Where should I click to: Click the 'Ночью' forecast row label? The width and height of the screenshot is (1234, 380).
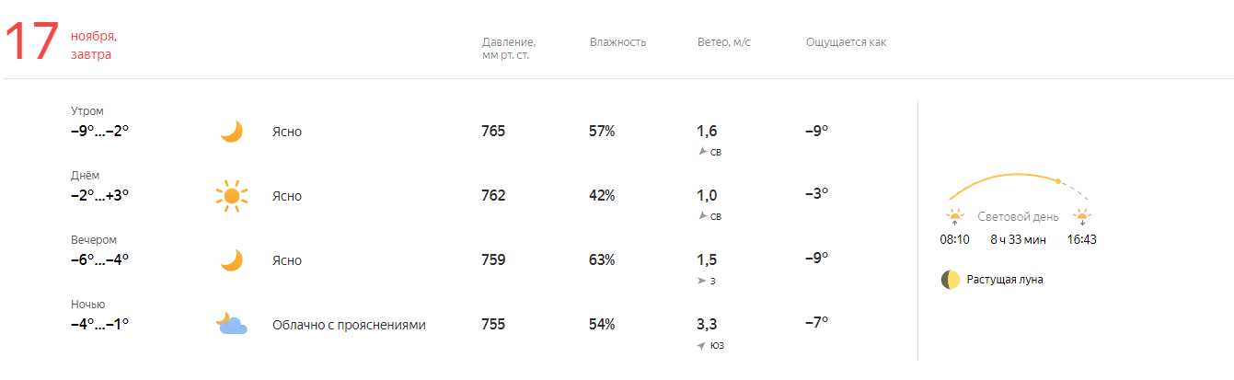(x=88, y=305)
